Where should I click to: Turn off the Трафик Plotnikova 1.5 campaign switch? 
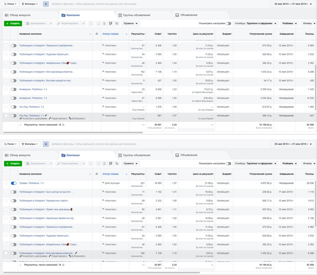coord(14,183)
